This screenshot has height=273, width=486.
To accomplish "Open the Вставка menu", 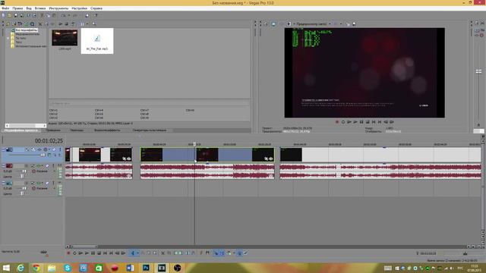I will [40, 8].
